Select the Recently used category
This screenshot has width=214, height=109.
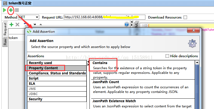(57, 63)
